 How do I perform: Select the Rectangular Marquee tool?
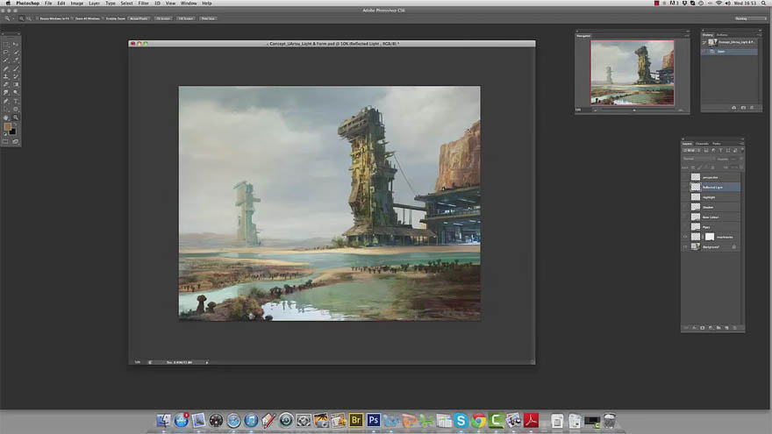[5, 44]
